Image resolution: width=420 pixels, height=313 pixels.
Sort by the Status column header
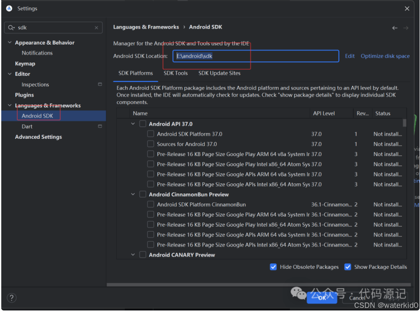point(389,113)
